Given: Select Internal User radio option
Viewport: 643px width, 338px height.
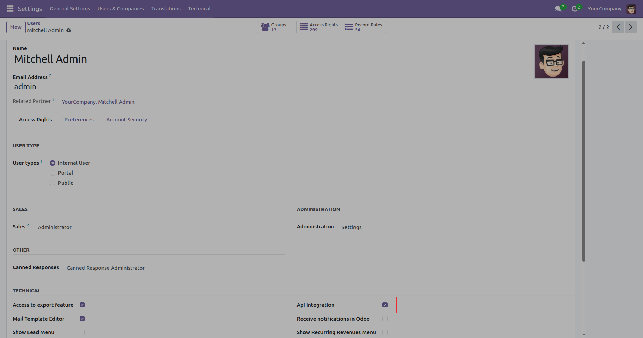Looking at the screenshot, I should 52,163.
